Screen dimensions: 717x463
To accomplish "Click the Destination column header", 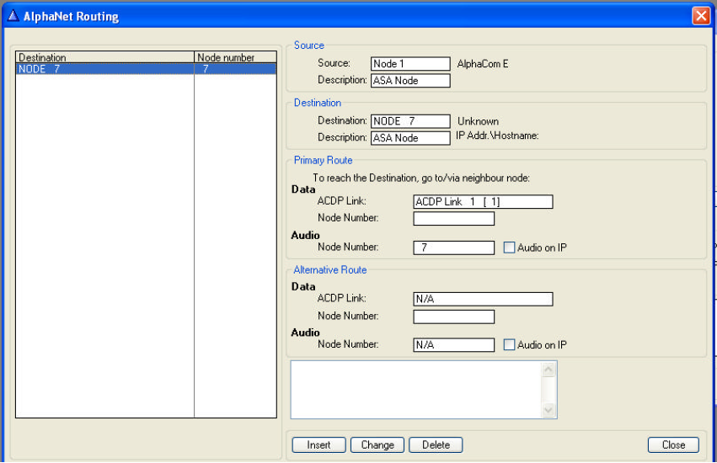I will click(104, 57).
